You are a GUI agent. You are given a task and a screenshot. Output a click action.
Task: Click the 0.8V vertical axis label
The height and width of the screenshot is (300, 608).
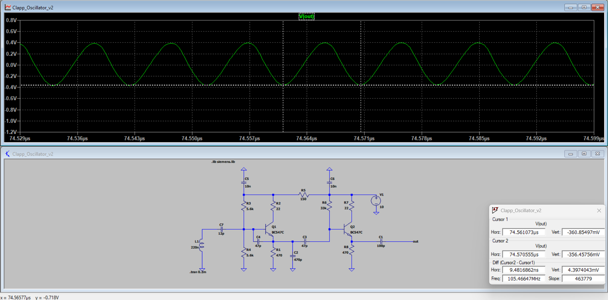tap(11, 20)
